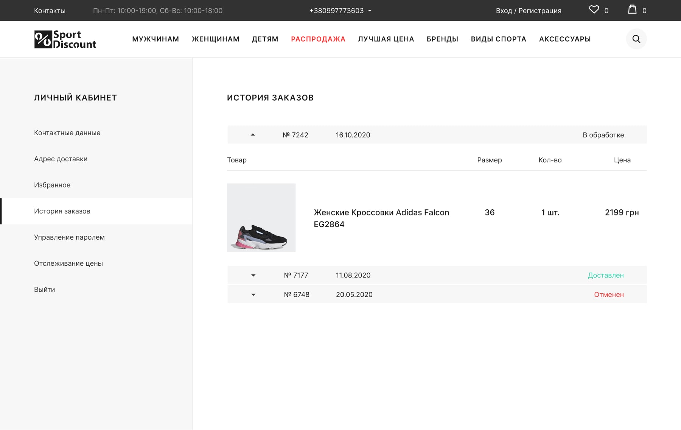Open Контактные данные in sidebar
The image size is (681, 430).
[67, 133]
